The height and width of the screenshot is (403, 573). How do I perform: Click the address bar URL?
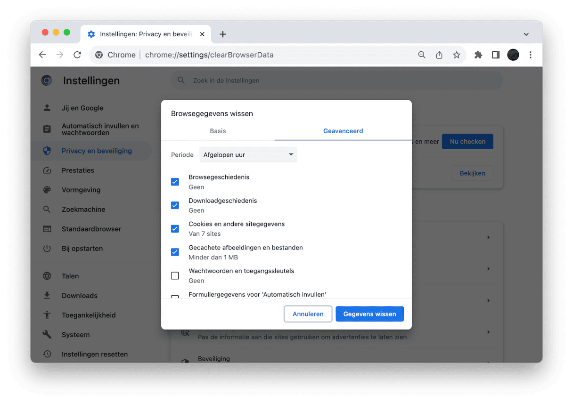coord(209,55)
